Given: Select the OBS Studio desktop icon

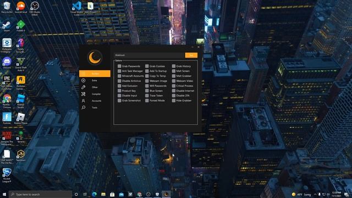Looking at the screenshot, I should coord(35,9).
